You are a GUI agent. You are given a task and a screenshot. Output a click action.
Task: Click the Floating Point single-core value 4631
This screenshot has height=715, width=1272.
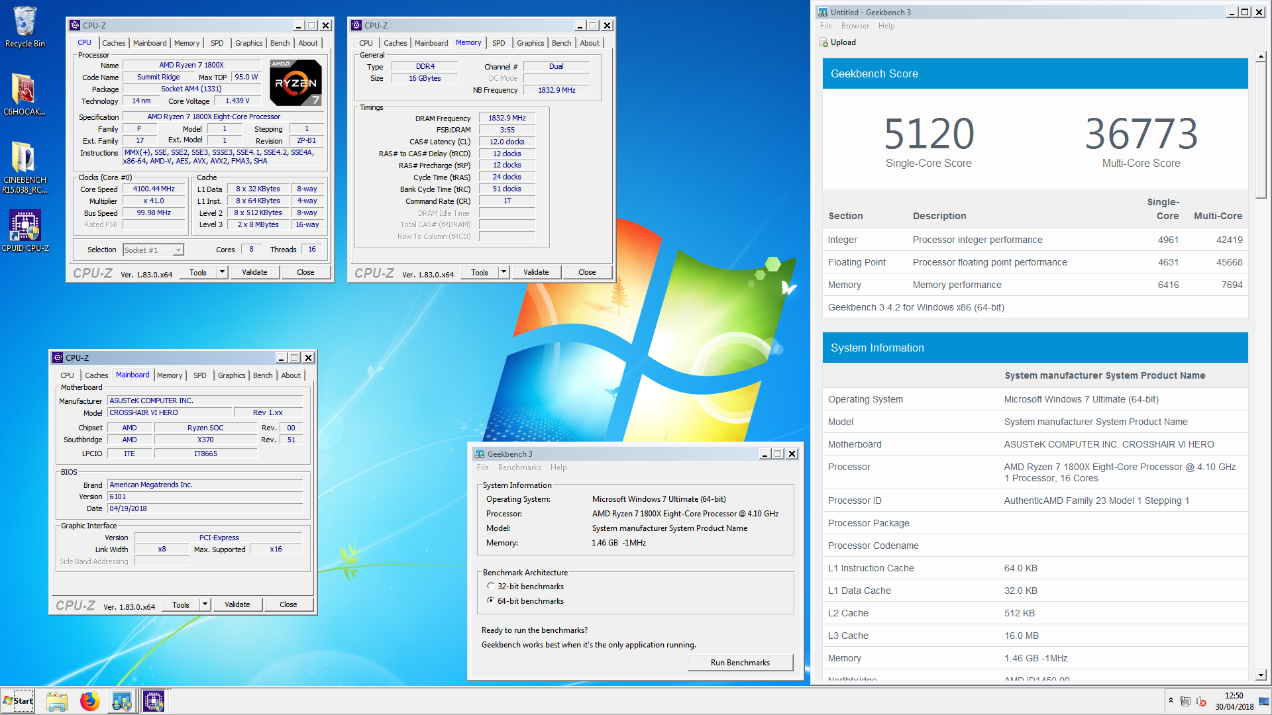1168,262
